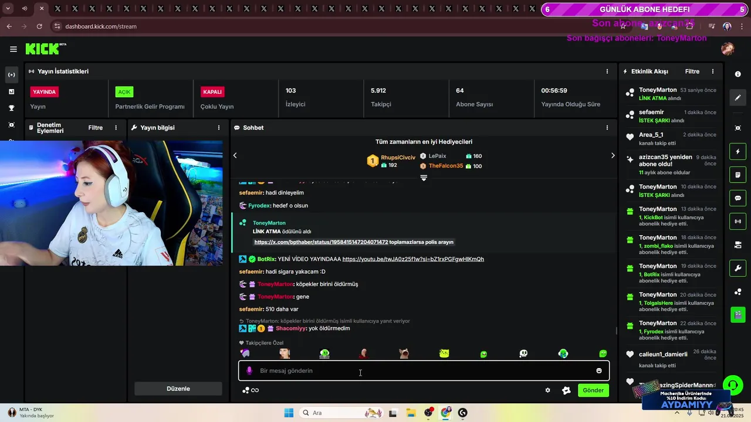Open the Filtre dropdown in Etkinlik Akışı

click(692, 72)
